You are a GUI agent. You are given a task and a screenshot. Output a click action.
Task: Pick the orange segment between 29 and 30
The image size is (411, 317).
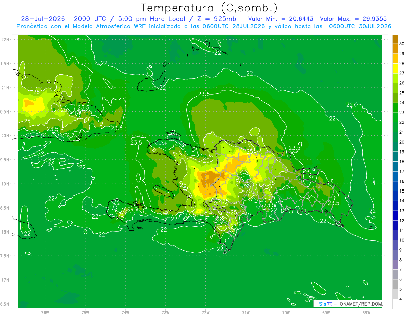(395, 49)
